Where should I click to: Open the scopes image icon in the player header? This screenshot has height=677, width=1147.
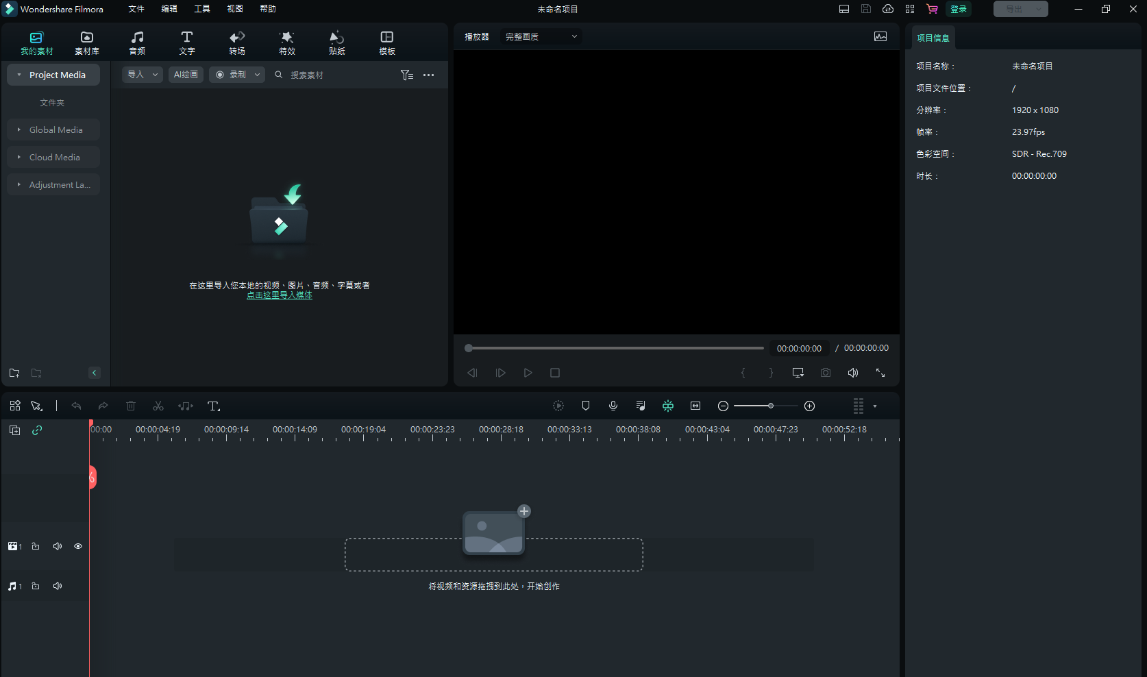(880, 36)
